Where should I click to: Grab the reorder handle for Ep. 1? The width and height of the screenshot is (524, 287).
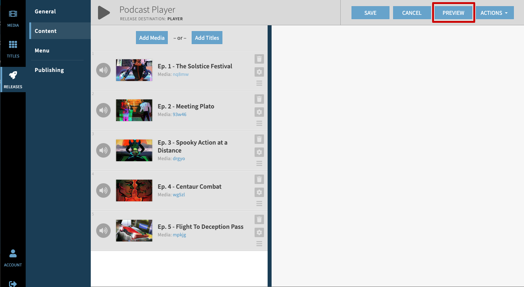[x=259, y=83]
